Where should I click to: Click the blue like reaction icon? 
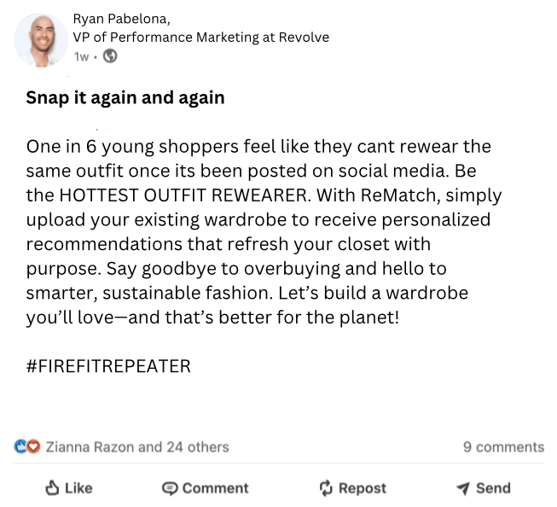[x=20, y=446]
